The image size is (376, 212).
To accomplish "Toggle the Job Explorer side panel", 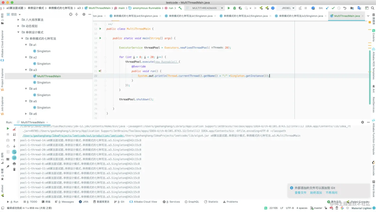I will [2, 106].
